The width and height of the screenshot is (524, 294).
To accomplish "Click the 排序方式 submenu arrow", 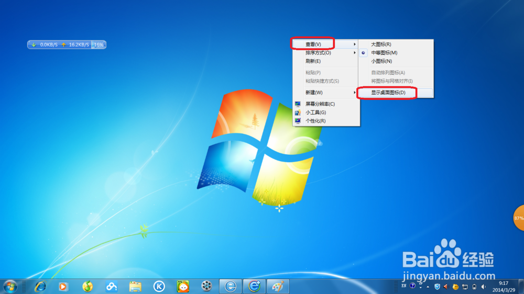I will point(355,53).
